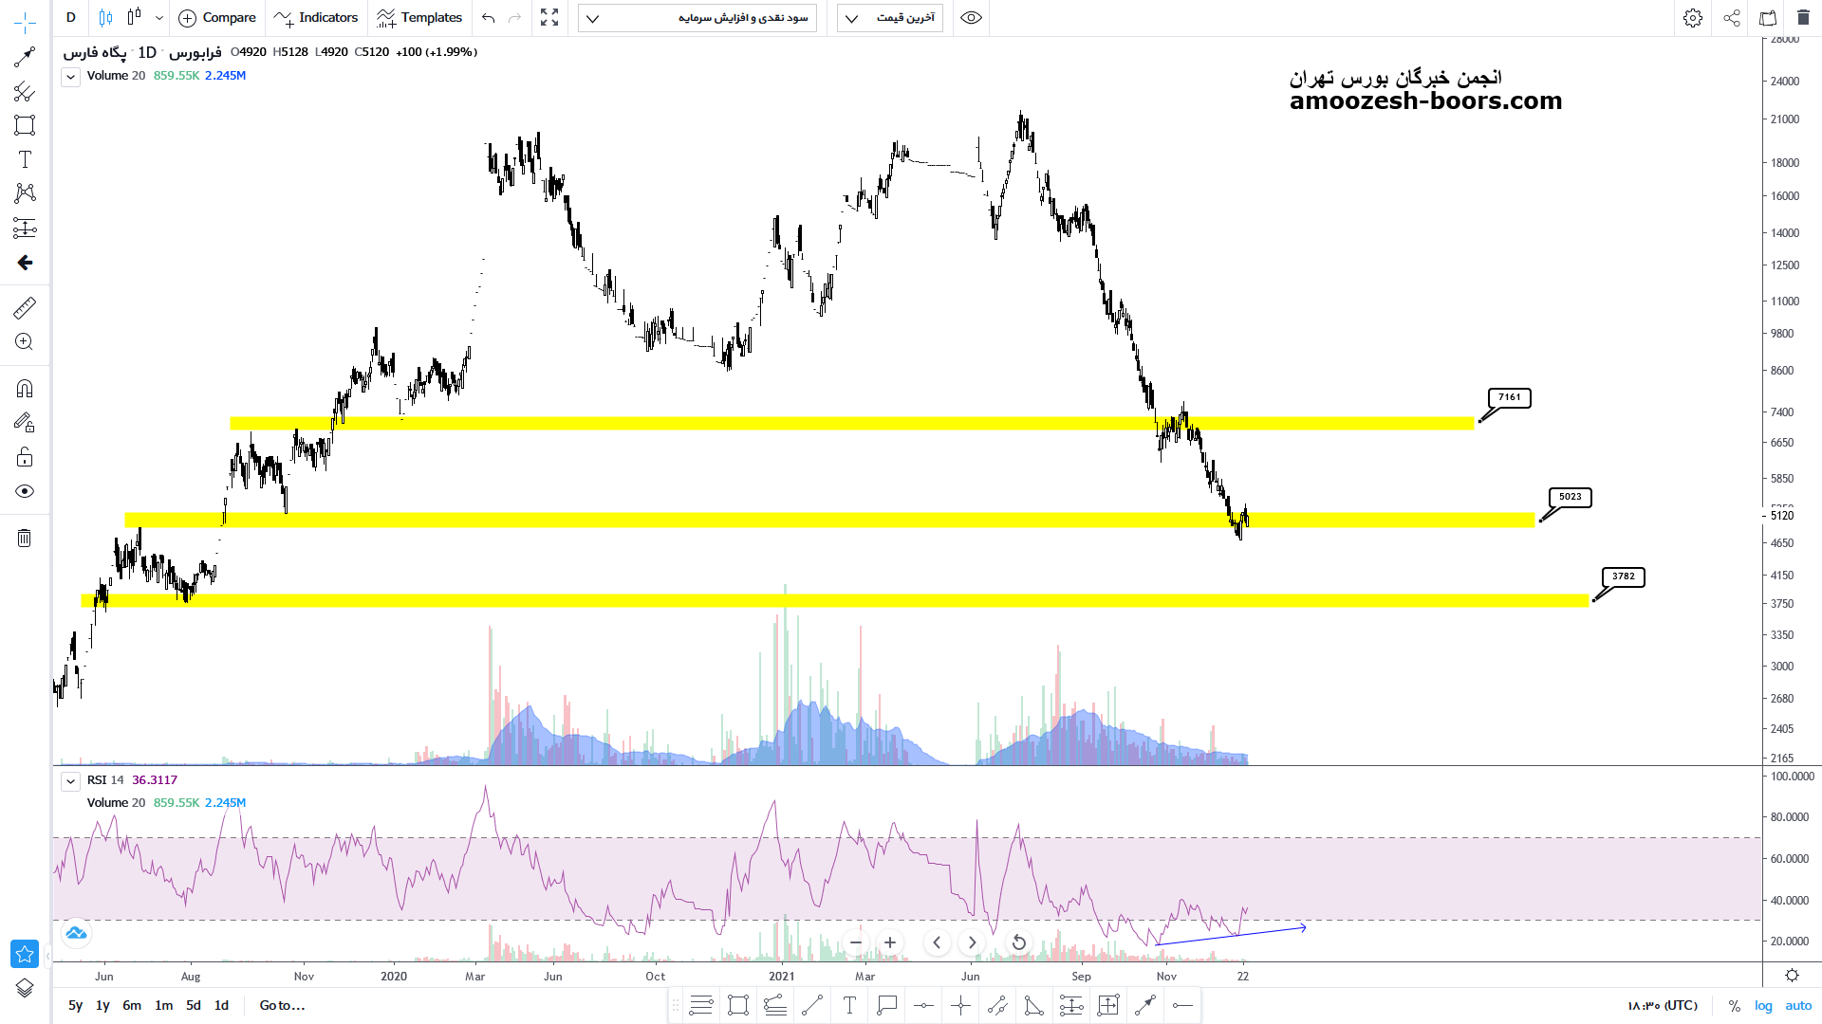The height and width of the screenshot is (1024, 1822).
Task: Click the trash remove drawings icon
Action: click(25, 539)
